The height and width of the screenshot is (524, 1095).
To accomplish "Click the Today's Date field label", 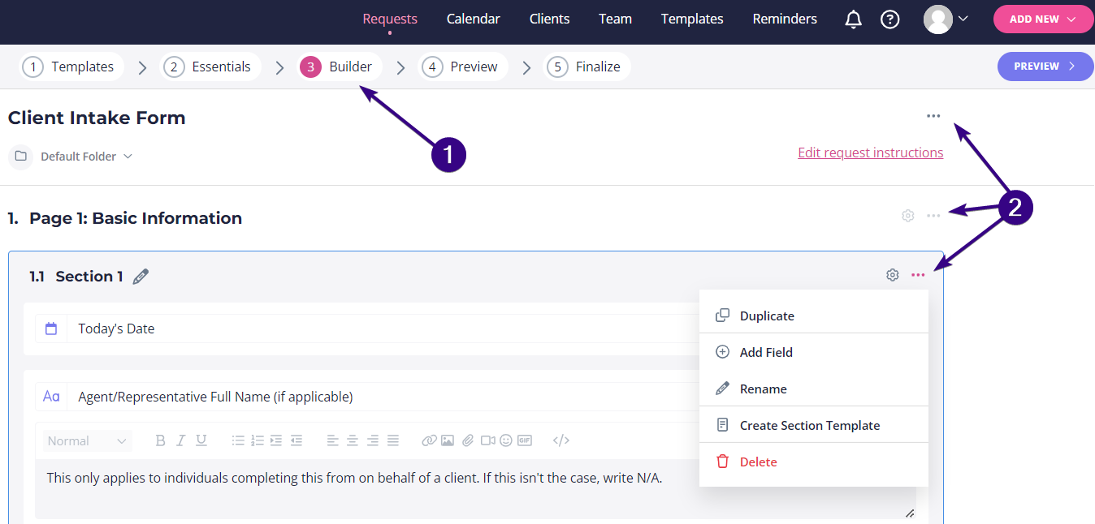I will point(116,329).
